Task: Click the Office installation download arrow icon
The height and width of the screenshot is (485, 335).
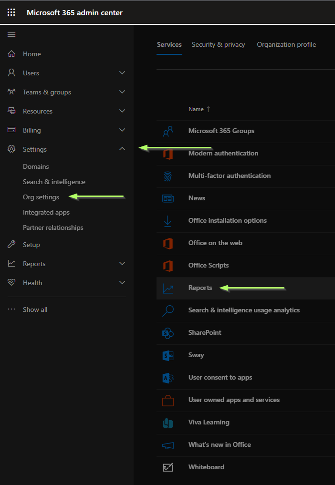Action: (x=167, y=221)
